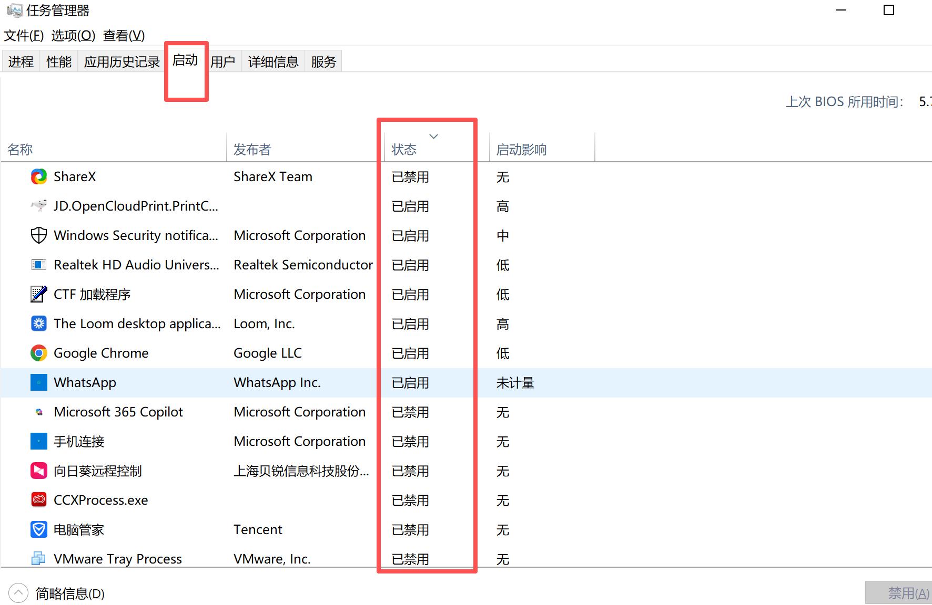932x605 pixels.
Task: Switch to the 性能 tab
Action: (58, 61)
